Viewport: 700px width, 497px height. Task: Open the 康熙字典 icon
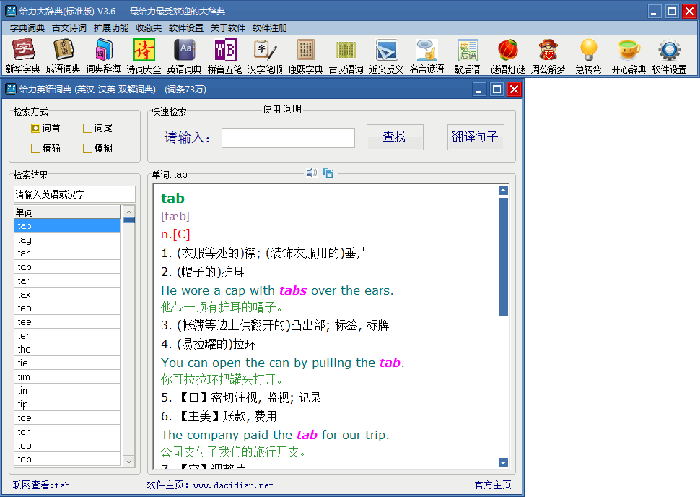click(x=305, y=51)
